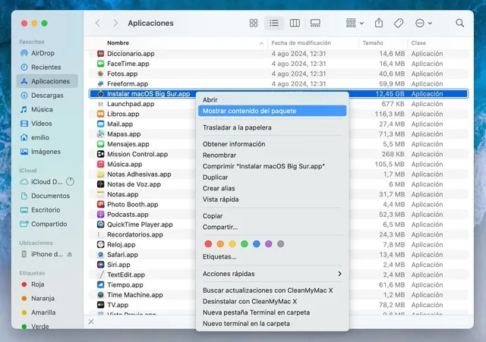Screen dimensions: 486x342
Task: Choose Comprimir Instalar macOS Big Sur.app
Action: [272, 166]
